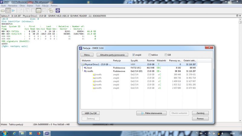This screenshot has width=242, height=136.
Task: Click the MBR On/Off button
Action: click(90, 113)
